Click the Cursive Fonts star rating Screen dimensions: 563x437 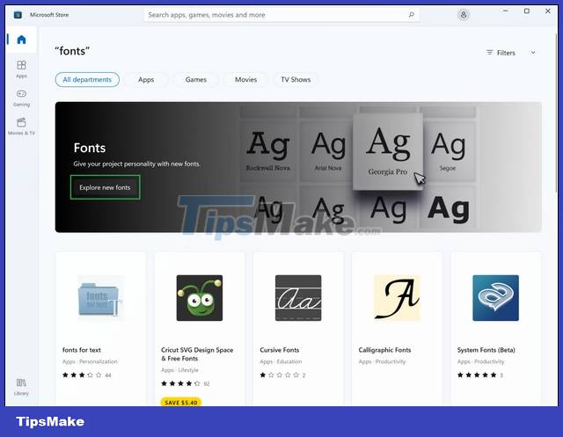click(280, 375)
